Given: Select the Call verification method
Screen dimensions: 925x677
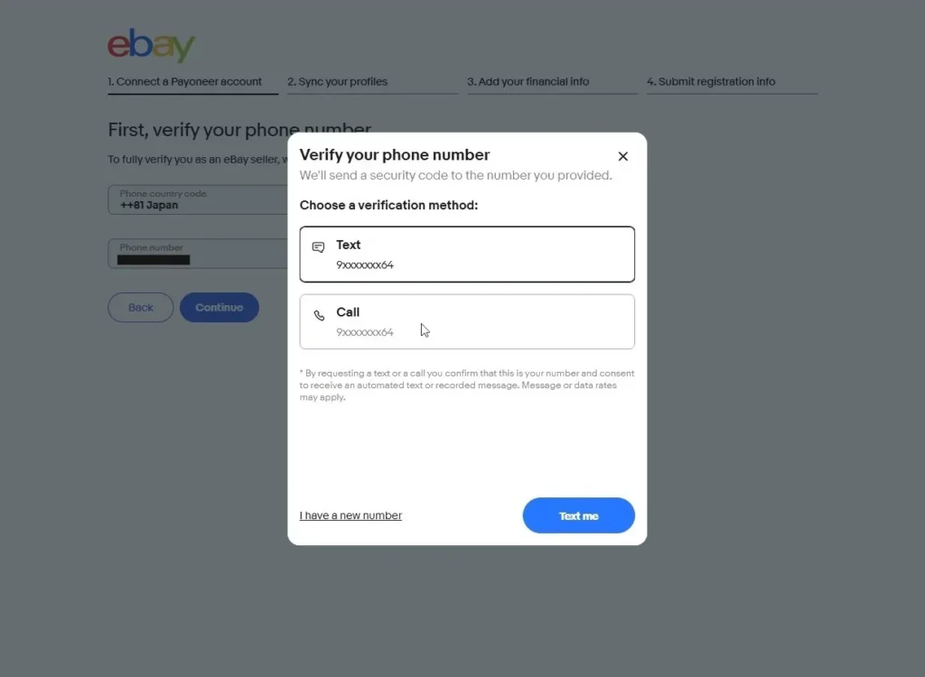Looking at the screenshot, I should [467, 321].
